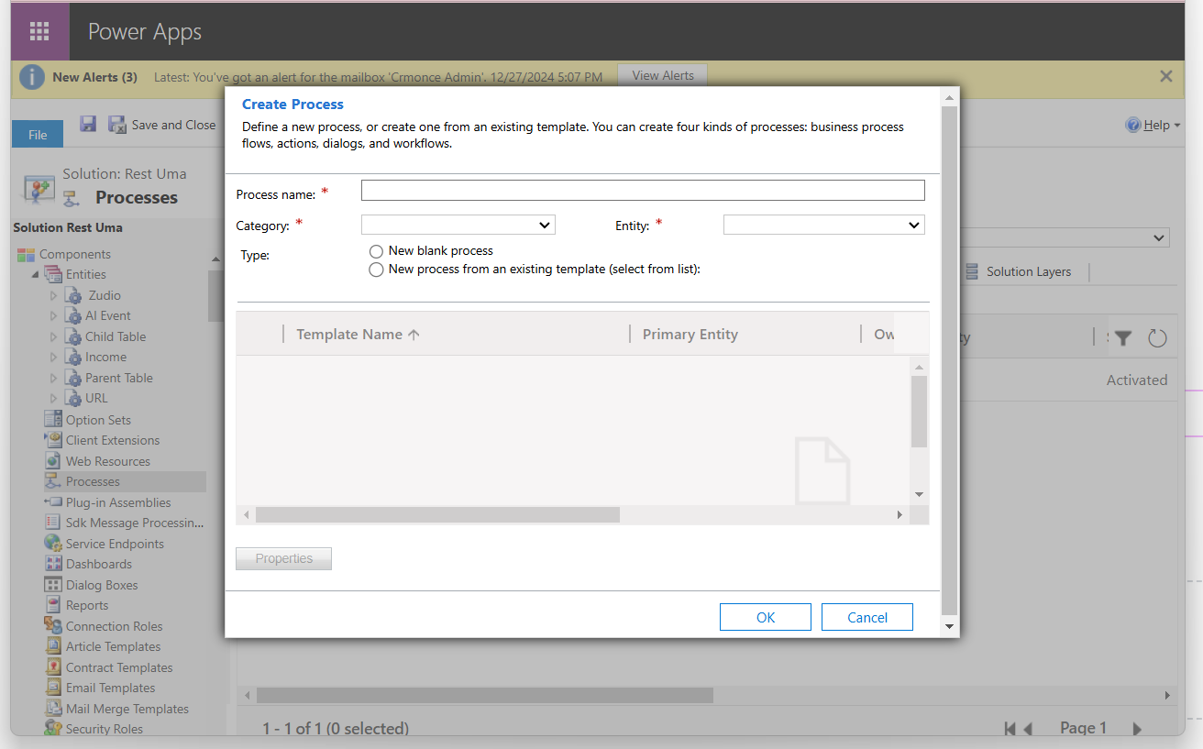Image resolution: width=1203 pixels, height=749 pixels.
Task: Click the disabled Properties button
Action: click(284, 558)
